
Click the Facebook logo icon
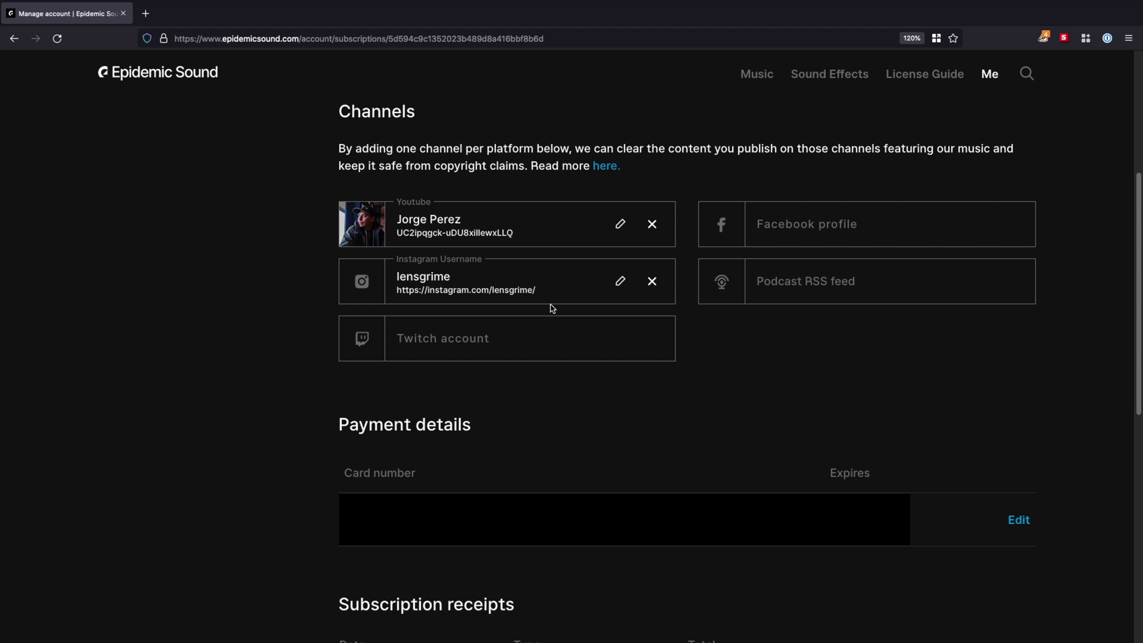pos(721,224)
